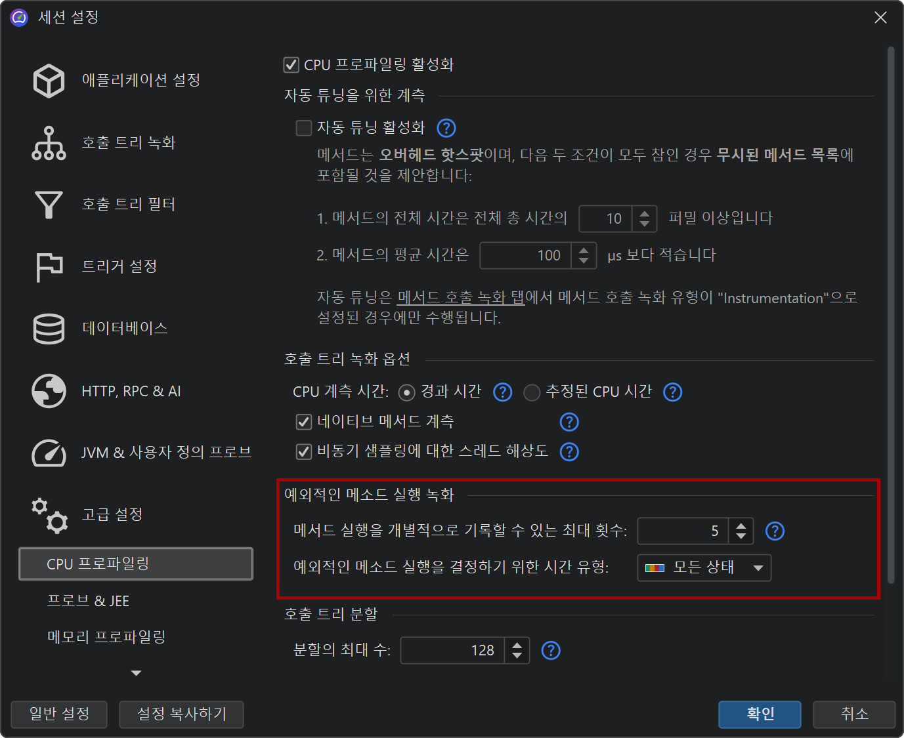Open help for 자동 튜닝 활성화
The width and height of the screenshot is (904, 738).
point(446,128)
